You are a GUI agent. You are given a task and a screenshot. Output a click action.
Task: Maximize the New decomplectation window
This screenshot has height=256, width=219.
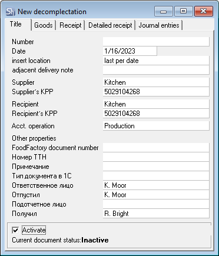tap(184, 11)
